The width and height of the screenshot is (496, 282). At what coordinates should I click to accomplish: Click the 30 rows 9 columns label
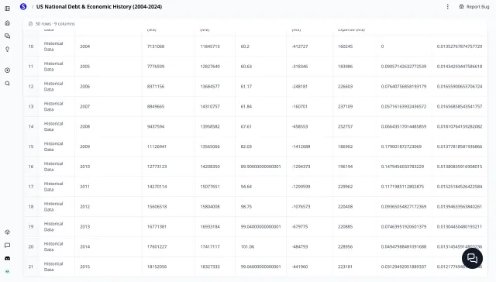pos(55,24)
